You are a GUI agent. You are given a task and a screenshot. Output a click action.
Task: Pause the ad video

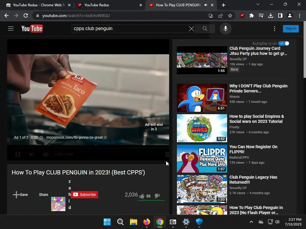coord(18,154)
